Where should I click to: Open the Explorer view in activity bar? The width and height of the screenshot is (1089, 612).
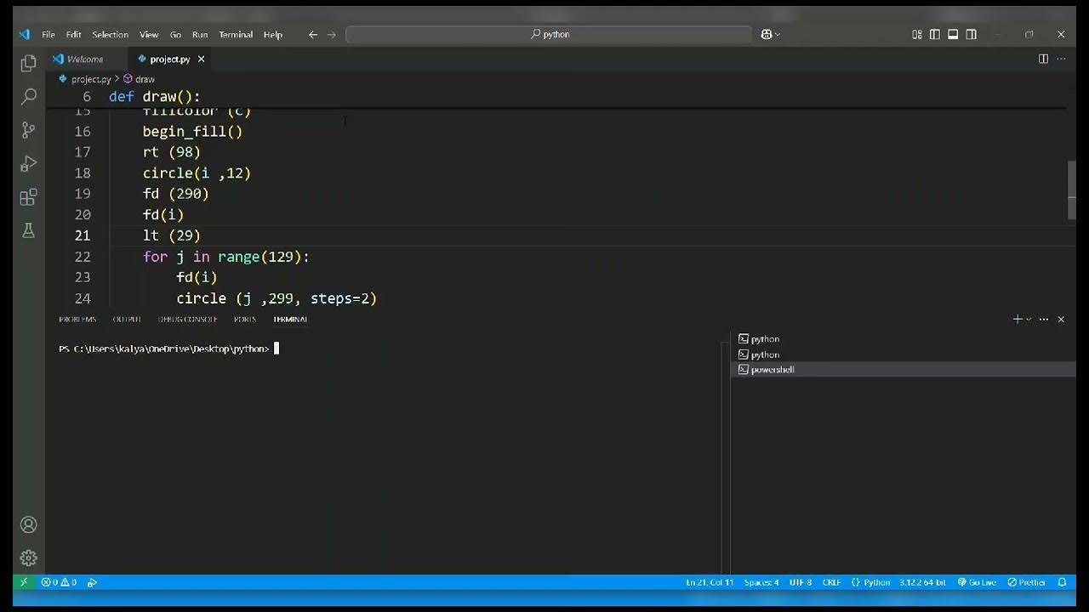28,63
